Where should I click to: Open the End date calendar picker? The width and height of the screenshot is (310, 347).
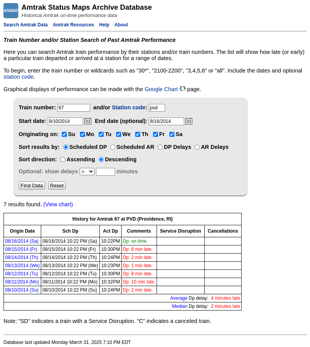click(189, 121)
